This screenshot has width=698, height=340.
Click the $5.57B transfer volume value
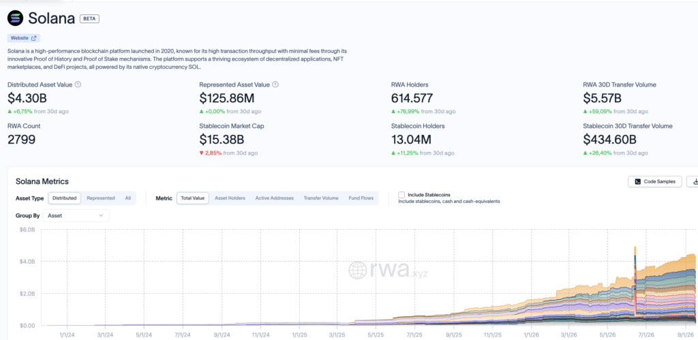pyautogui.click(x=603, y=98)
